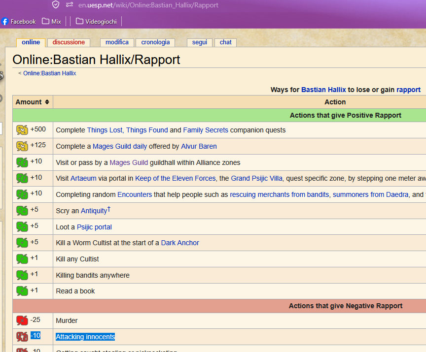
Task: Open the Videogiochi bookmarks folder
Action: 97,22
